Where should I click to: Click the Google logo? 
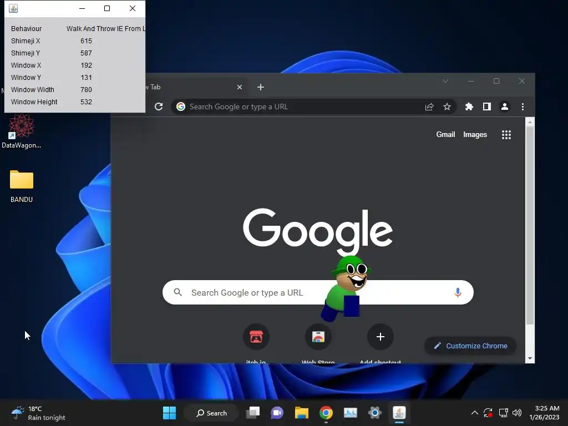(318, 231)
